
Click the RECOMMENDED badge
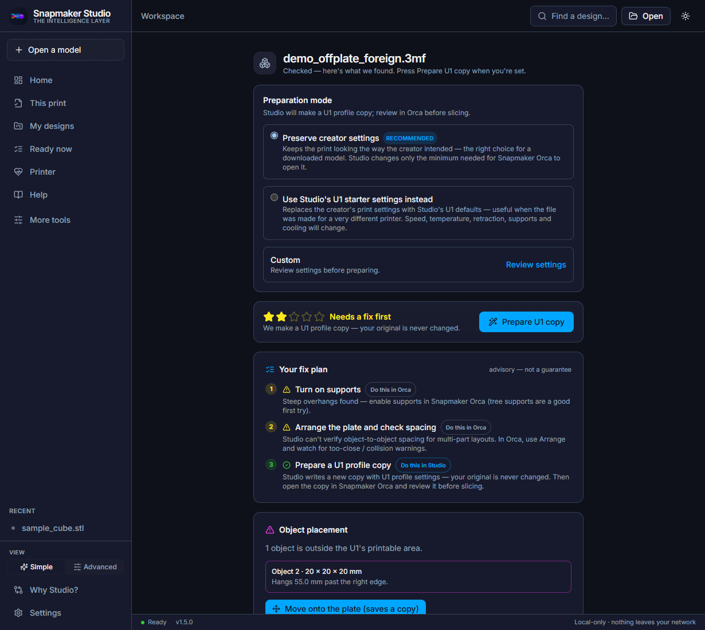(410, 138)
